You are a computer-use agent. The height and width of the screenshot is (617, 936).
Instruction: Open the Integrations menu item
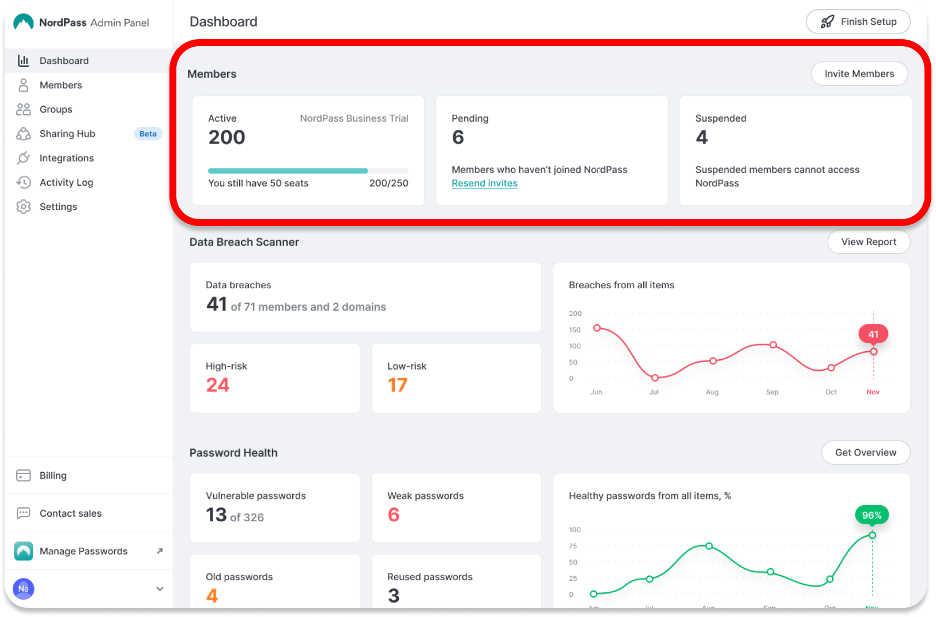(x=88, y=157)
